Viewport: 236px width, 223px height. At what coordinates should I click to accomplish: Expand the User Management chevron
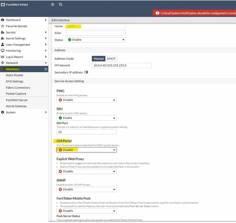coord(46,44)
